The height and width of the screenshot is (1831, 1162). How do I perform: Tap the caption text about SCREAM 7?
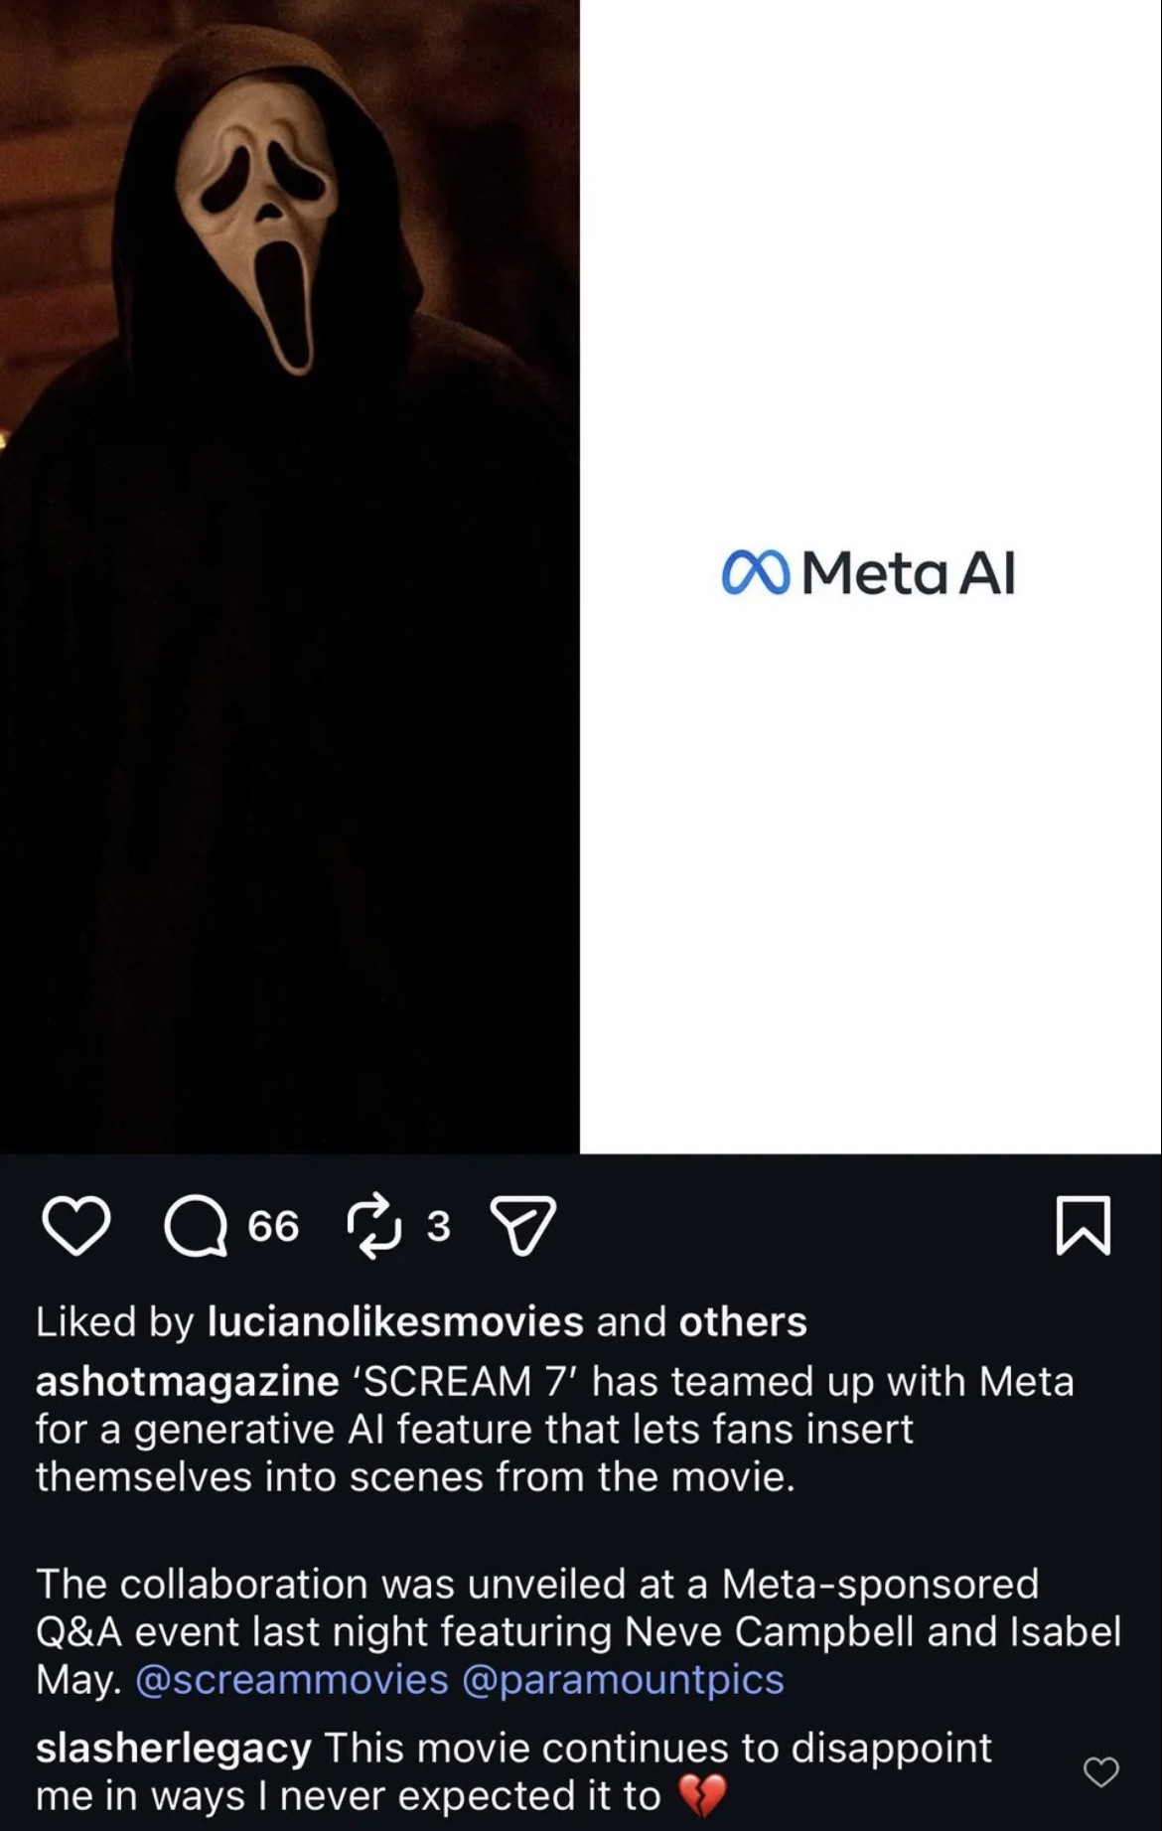click(x=554, y=1429)
